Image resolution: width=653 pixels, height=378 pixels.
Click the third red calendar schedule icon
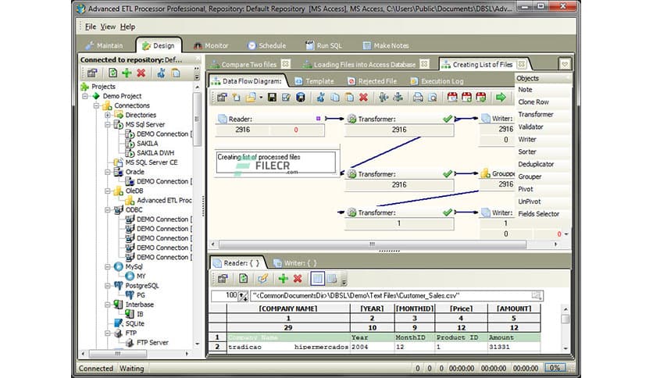(481, 98)
